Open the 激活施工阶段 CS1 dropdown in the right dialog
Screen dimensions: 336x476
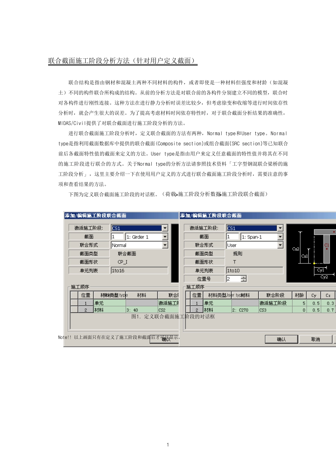[x=280, y=228]
